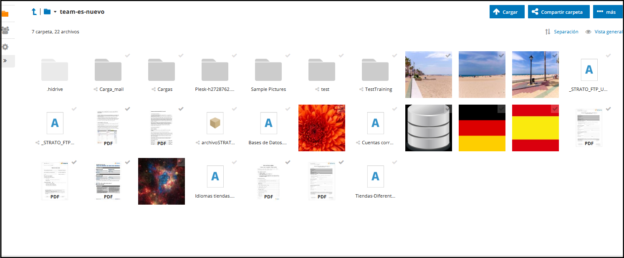The height and width of the screenshot is (258, 624).
Task: Click the share icon next to Carga_mail
Action: coord(96,89)
